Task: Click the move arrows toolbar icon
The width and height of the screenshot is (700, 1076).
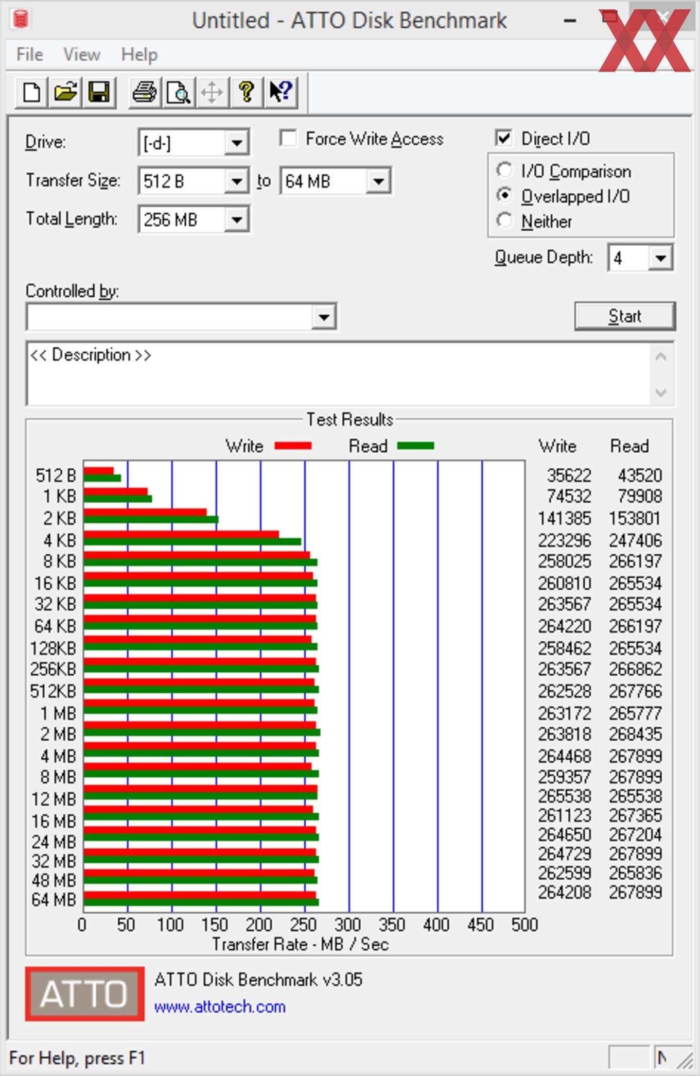Action: tap(212, 93)
